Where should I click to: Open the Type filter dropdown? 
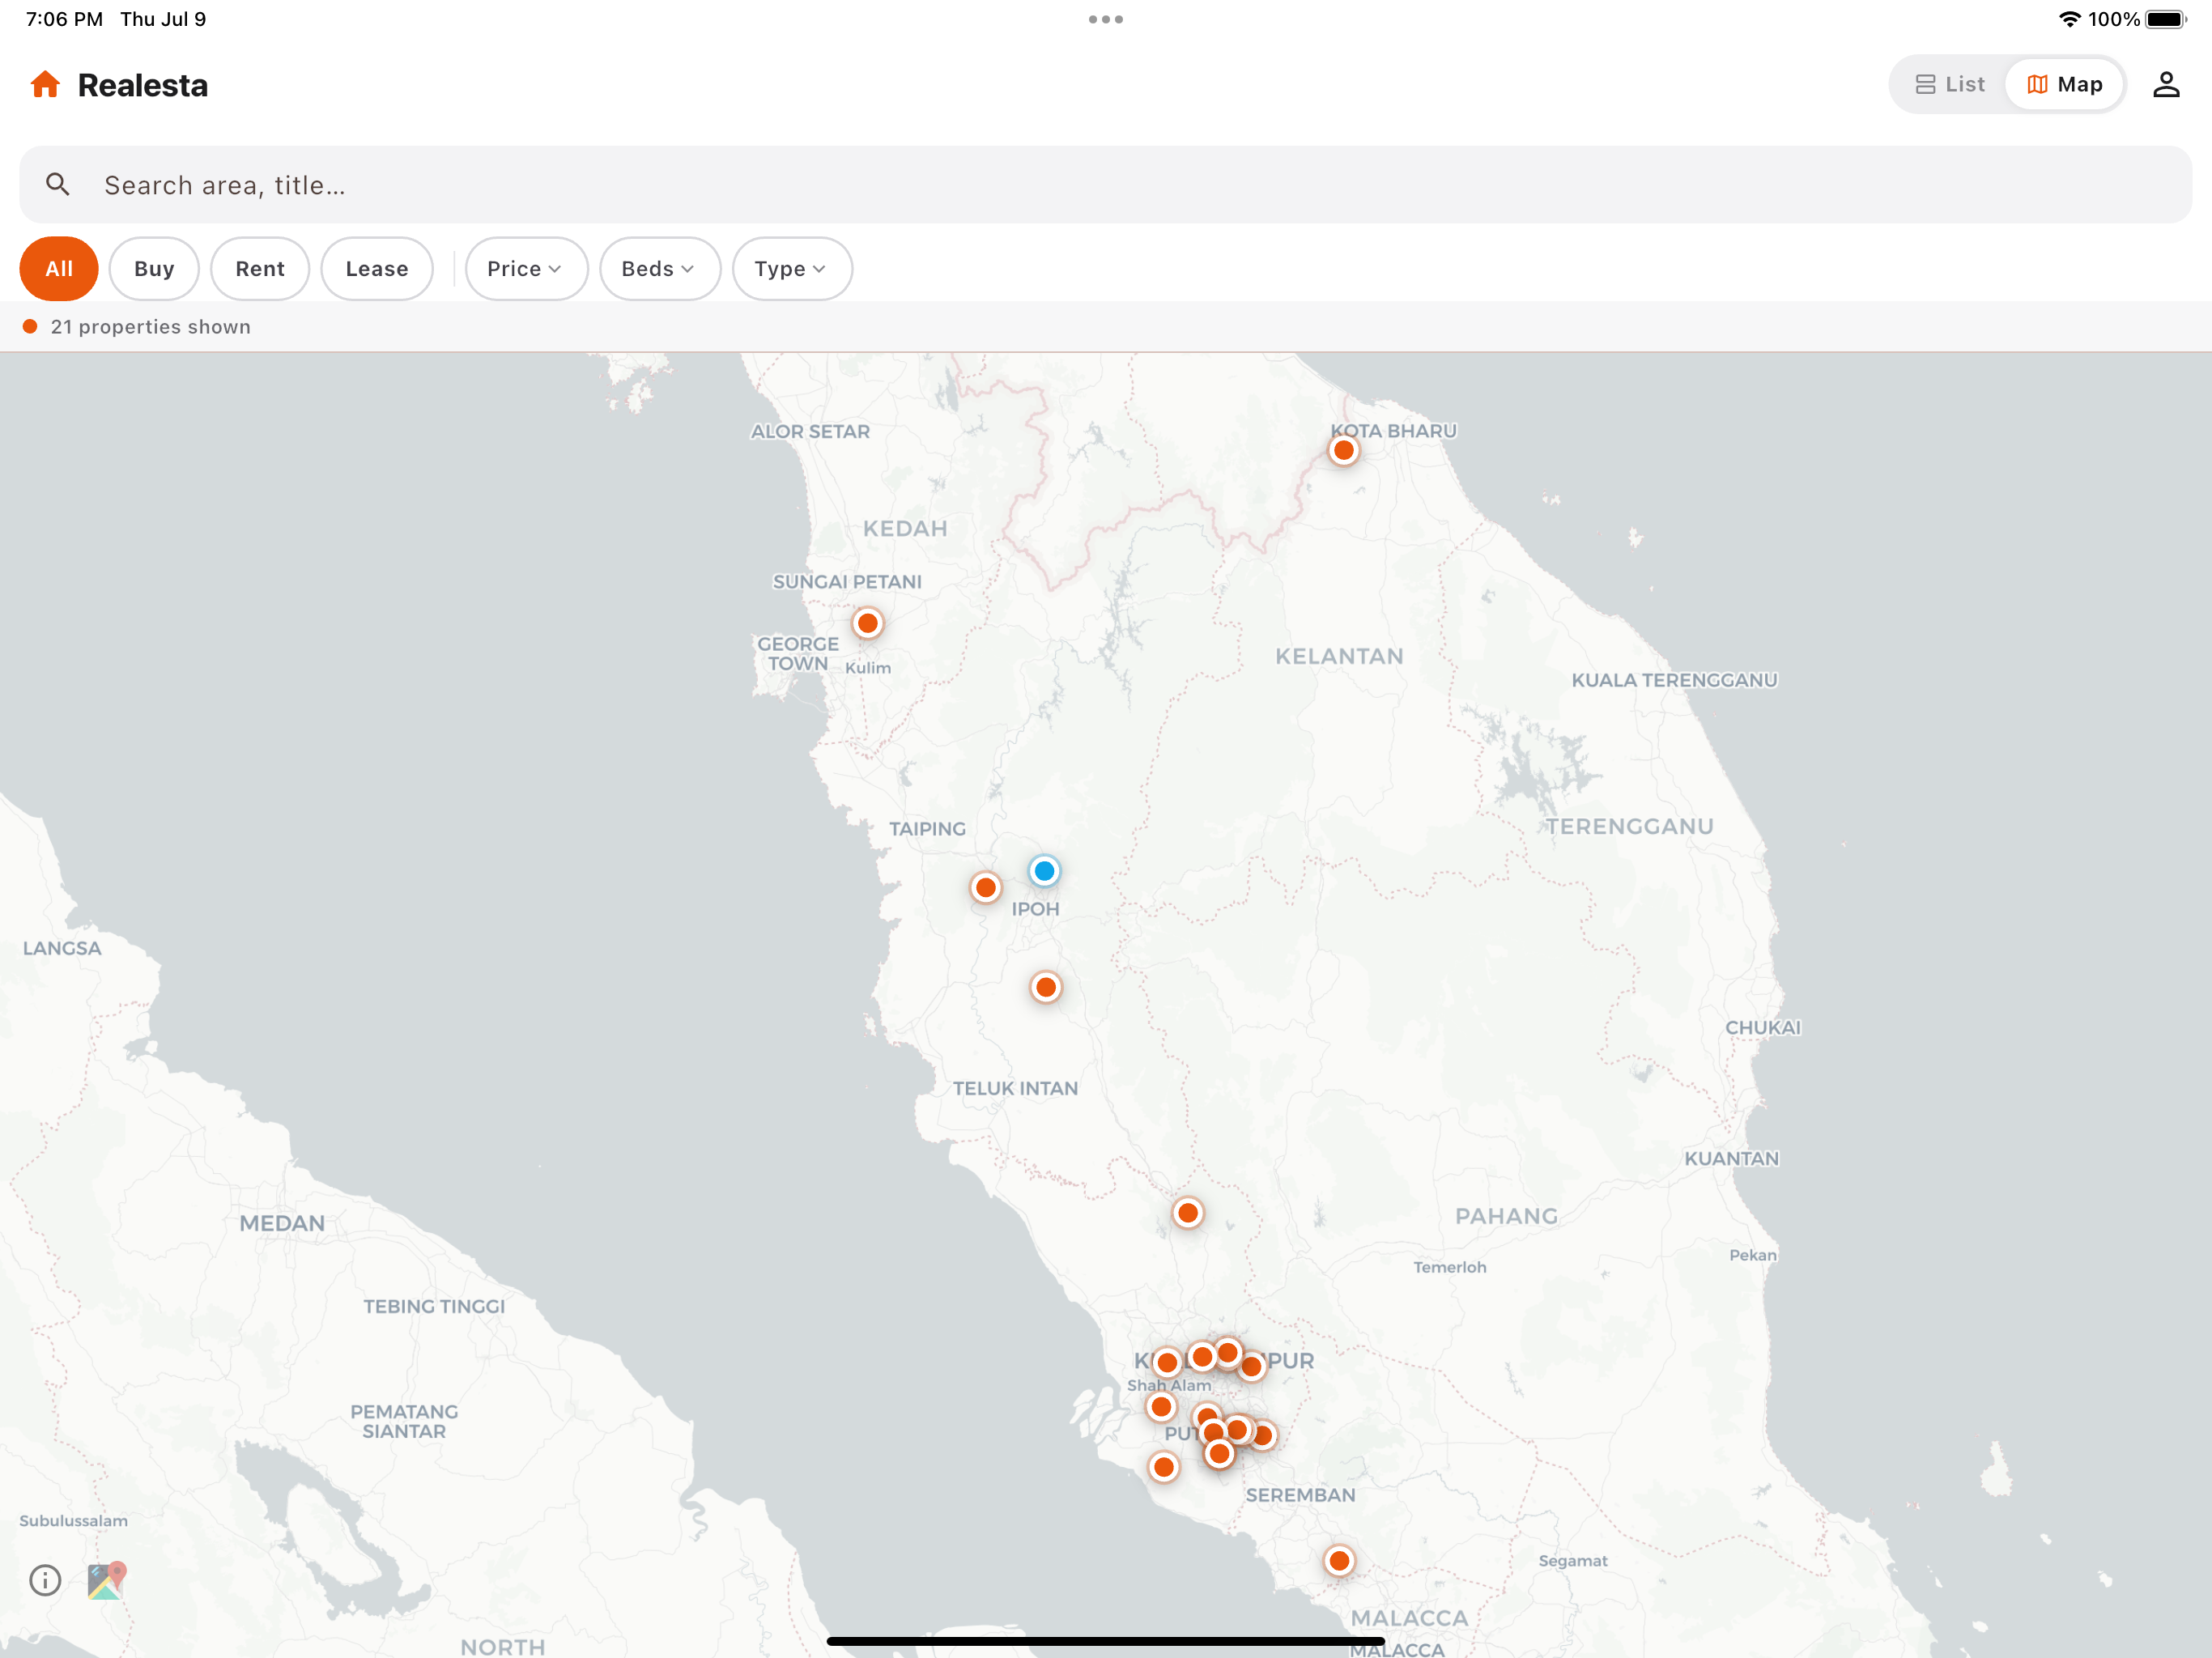click(x=792, y=269)
